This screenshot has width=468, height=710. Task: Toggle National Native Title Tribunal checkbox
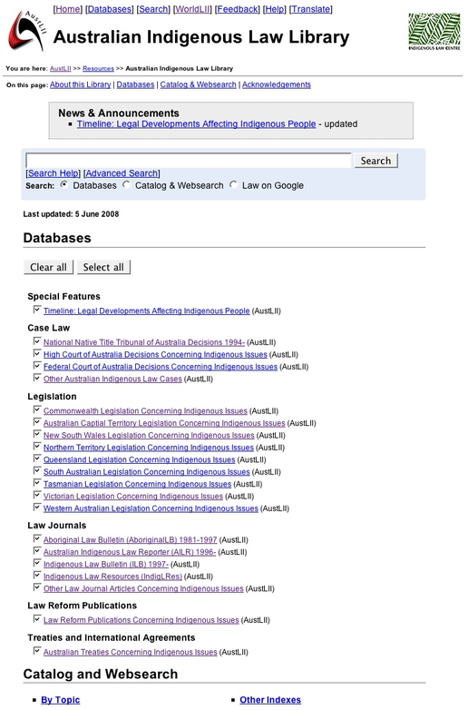tap(37, 341)
